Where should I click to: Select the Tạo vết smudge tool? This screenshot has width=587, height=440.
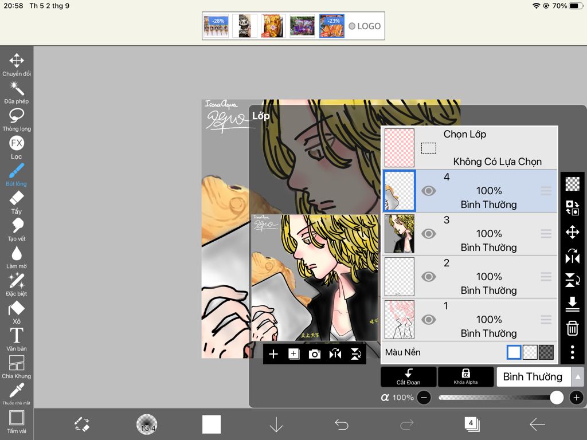(x=17, y=229)
